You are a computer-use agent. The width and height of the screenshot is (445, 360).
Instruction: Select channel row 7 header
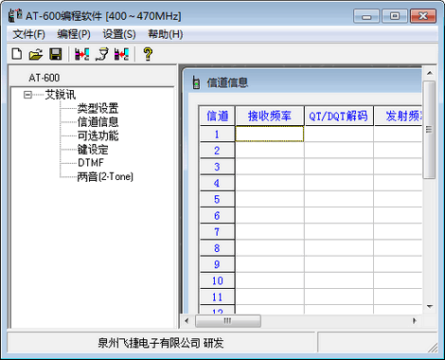217,232
